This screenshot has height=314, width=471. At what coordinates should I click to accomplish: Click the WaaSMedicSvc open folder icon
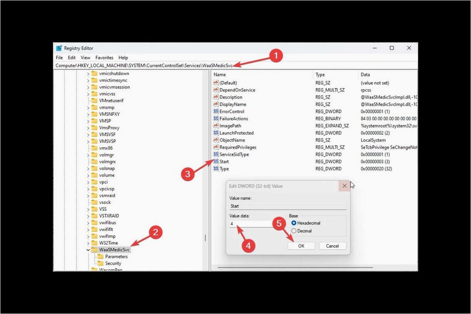[94, 250]
